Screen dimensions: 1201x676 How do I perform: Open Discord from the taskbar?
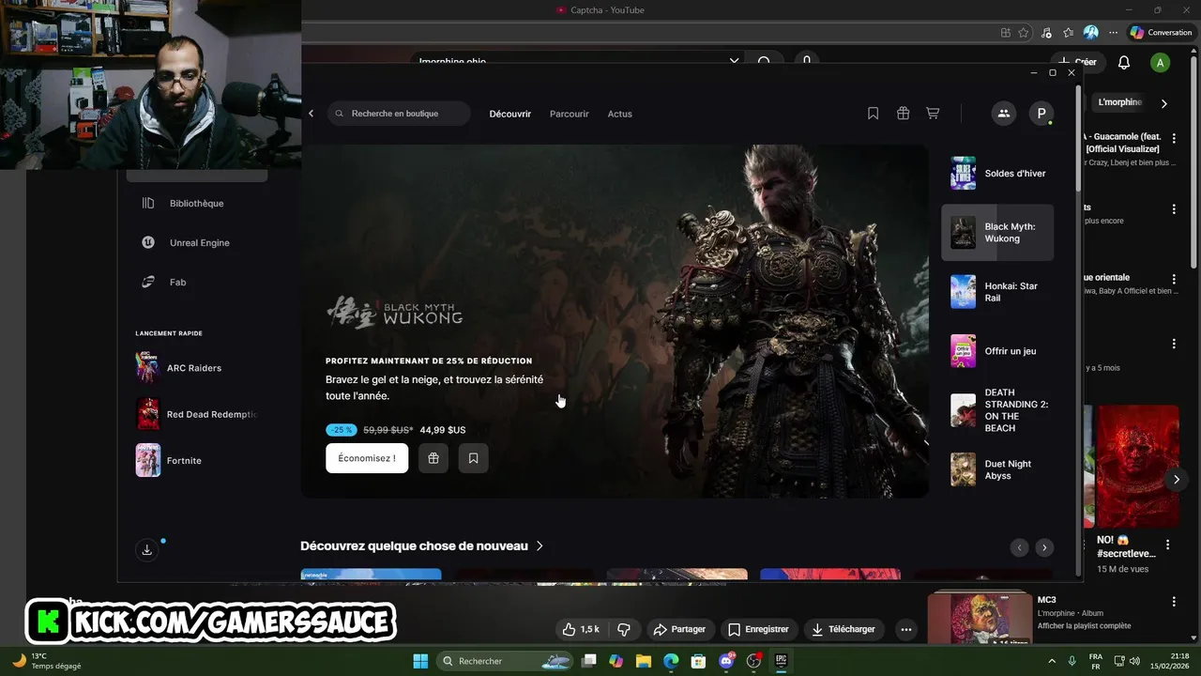point(726,661)
